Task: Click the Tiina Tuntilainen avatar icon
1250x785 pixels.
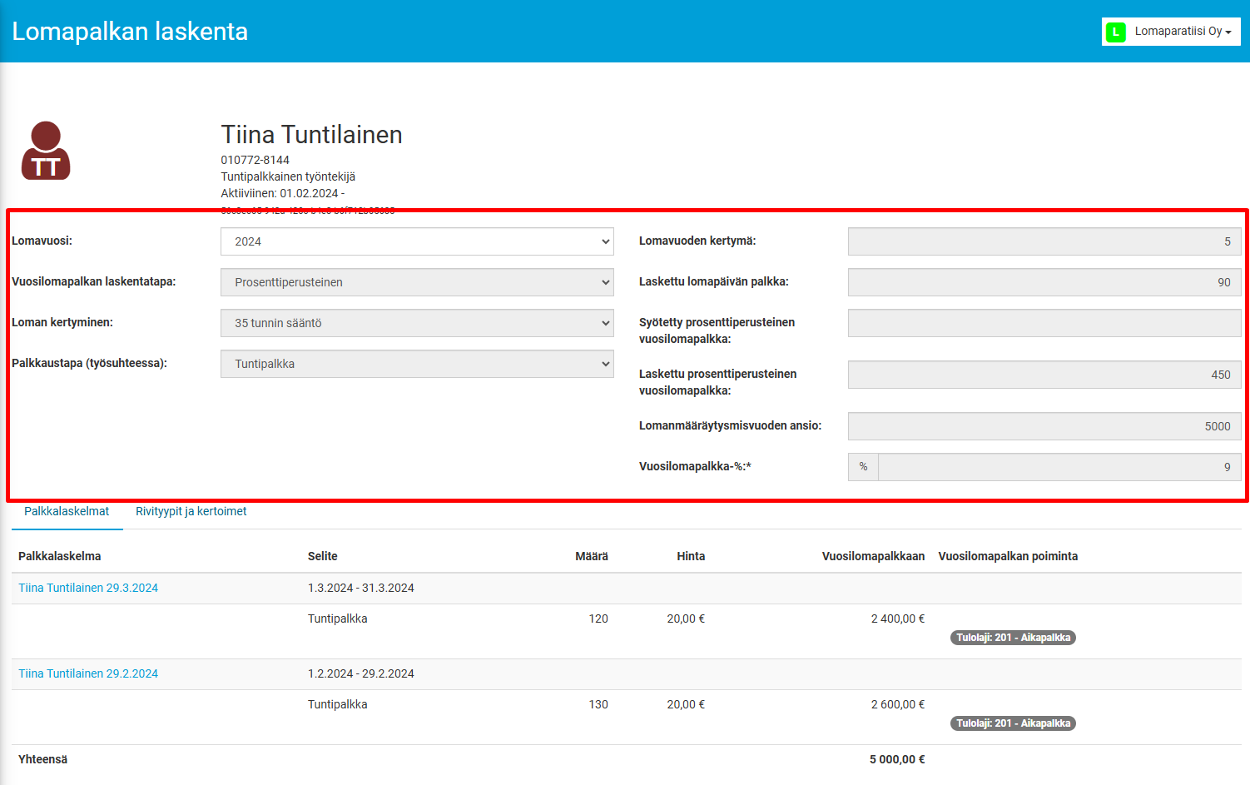Action: tap(46, 151)
